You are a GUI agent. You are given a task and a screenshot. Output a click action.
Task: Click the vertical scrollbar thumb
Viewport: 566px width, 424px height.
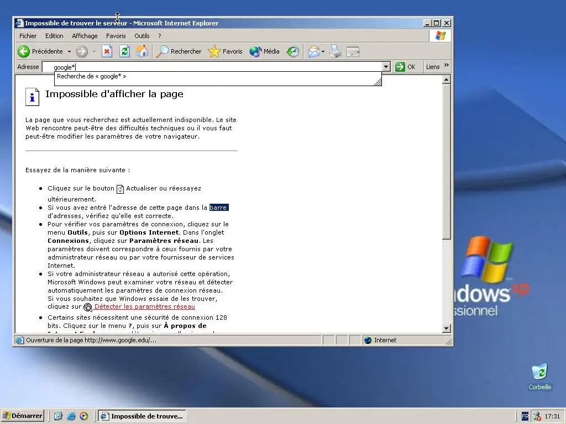click(447, 162)
